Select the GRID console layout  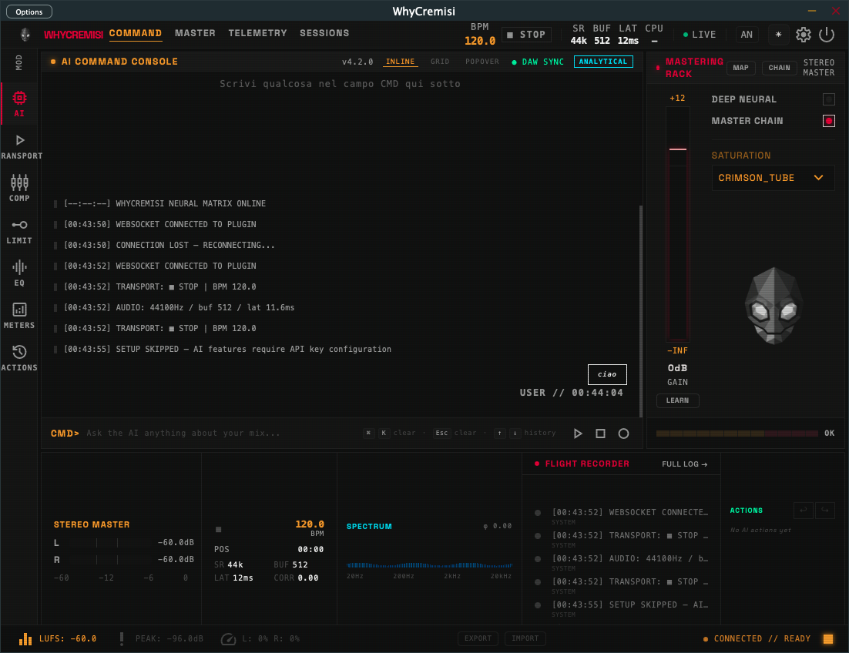point(440,62)
